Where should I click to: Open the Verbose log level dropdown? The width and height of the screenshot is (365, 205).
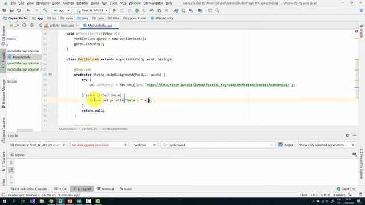(x=145, y=145)
